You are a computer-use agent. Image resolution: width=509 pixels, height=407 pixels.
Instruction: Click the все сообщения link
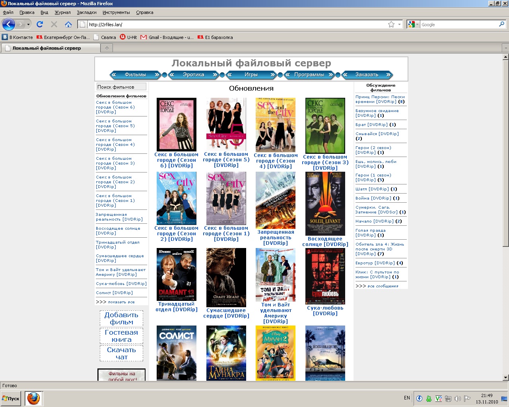(x=383, y=286)
